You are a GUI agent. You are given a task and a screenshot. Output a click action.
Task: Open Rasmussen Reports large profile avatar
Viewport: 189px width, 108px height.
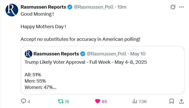12,10
